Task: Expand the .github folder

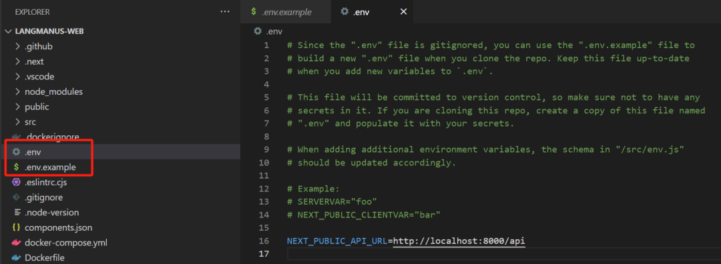Action: (17, 47)
